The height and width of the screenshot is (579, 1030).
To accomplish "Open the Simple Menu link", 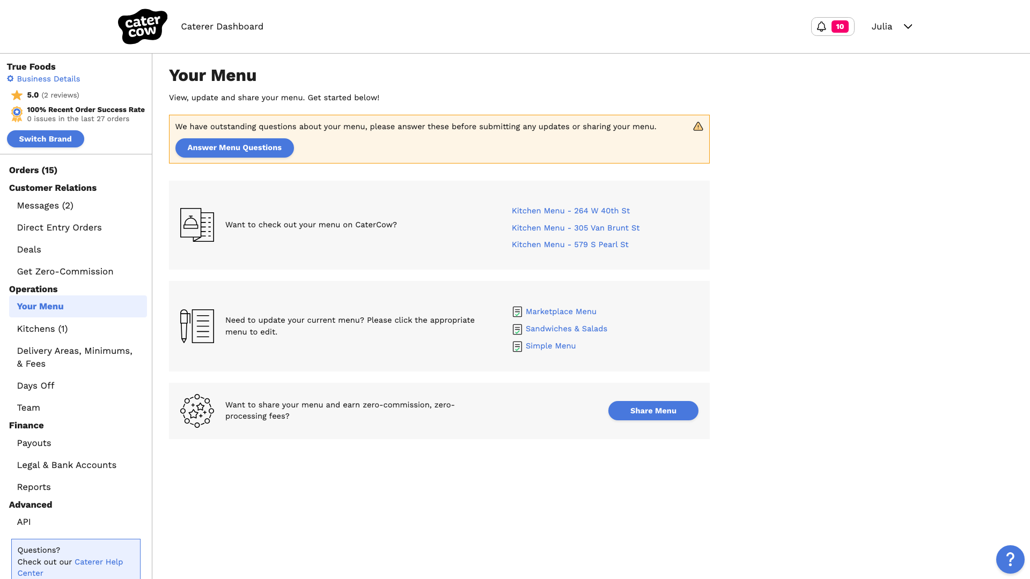I will tap(551, 346).
